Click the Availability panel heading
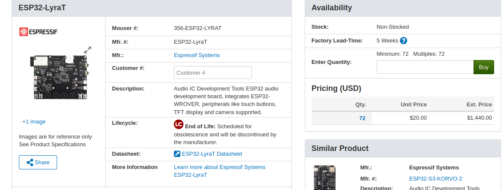Viewport: 504px width, 190px height. tap(331, 8)
